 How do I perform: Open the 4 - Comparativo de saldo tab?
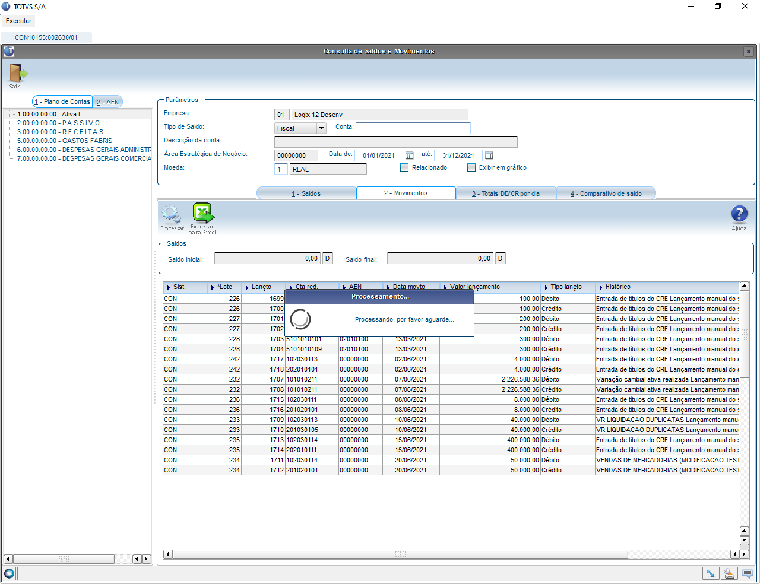click(606, 193)
